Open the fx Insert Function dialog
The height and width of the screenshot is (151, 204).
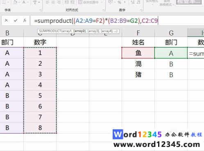tap(25, 20)
